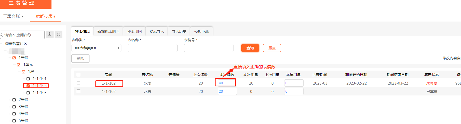Expand the 2号楼 plus icon
The image size is (461, 124).
[10, 100]
